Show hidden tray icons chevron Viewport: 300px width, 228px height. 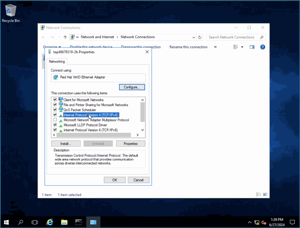click(x=250, y=222)
